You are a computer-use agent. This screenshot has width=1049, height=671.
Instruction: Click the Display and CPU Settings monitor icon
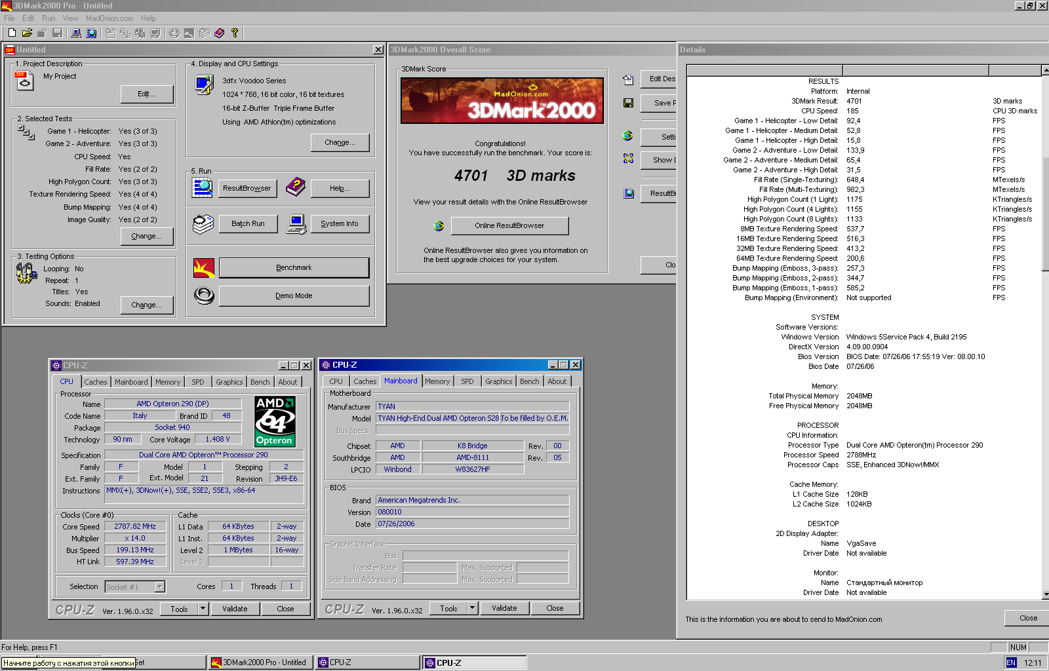tap(205, 85)
